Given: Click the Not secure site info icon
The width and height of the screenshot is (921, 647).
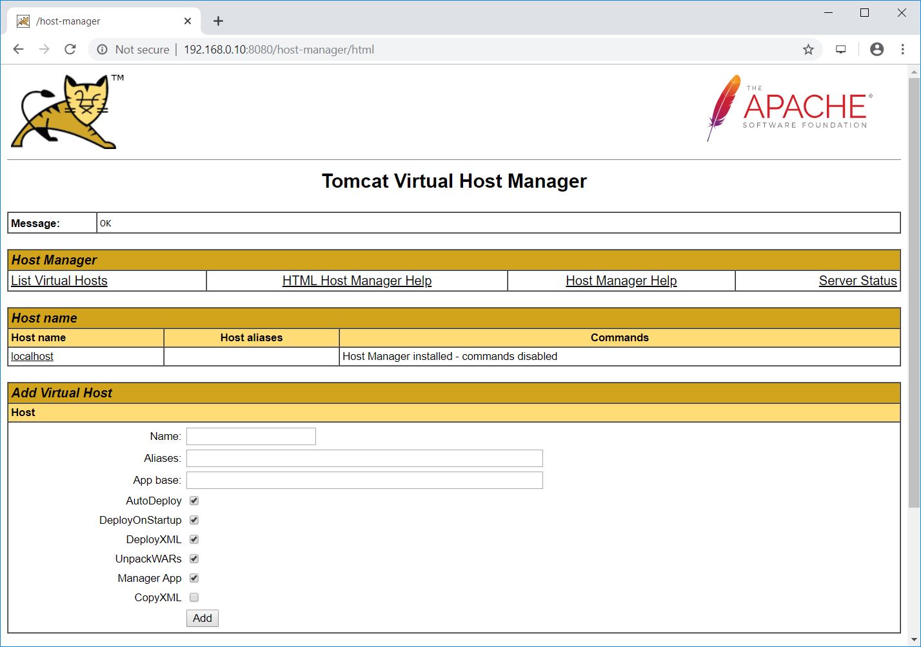Looking at the screenshot, I should point(102,50).
